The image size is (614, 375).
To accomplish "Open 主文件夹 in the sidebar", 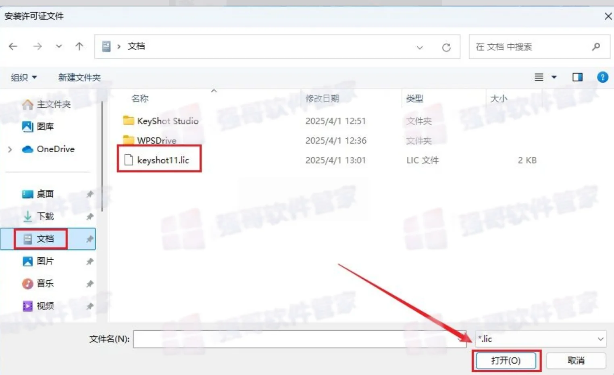I will [x=54, y=105].
